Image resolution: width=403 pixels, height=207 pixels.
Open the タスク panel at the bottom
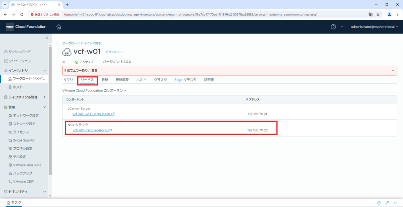(14, 203)
